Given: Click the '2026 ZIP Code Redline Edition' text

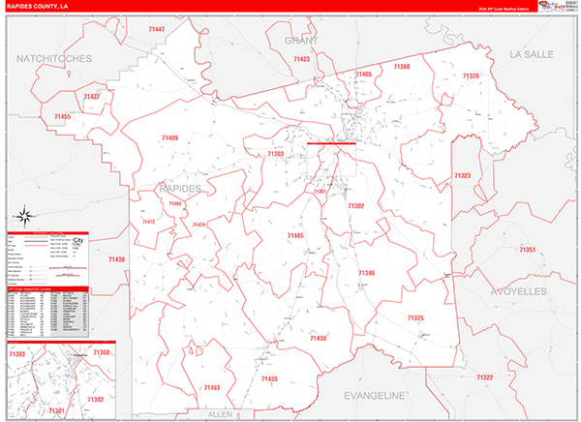Looking at the screenshot, I should 504,9.
